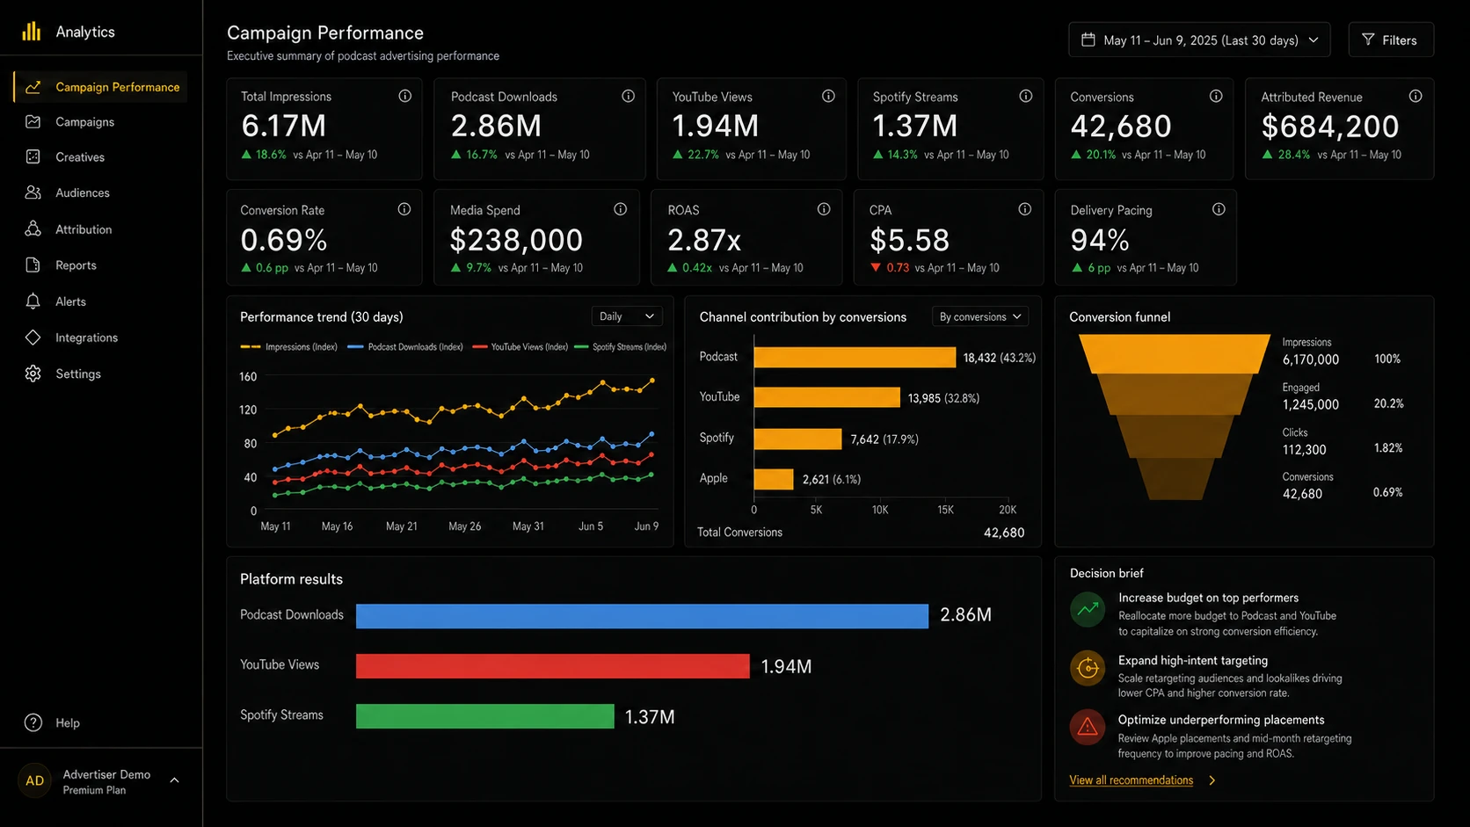
Task: Click the info icon on Conversions card
Action: [1215, 96]
